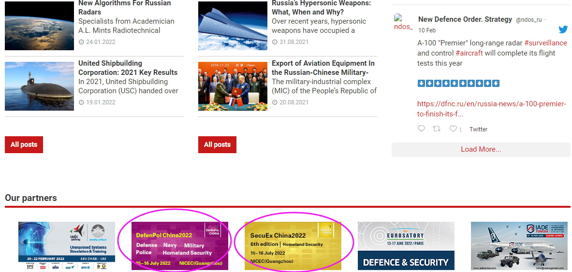
Task: Open the Eurosatory Defence & Security banner
Action: tap(406, 246)
